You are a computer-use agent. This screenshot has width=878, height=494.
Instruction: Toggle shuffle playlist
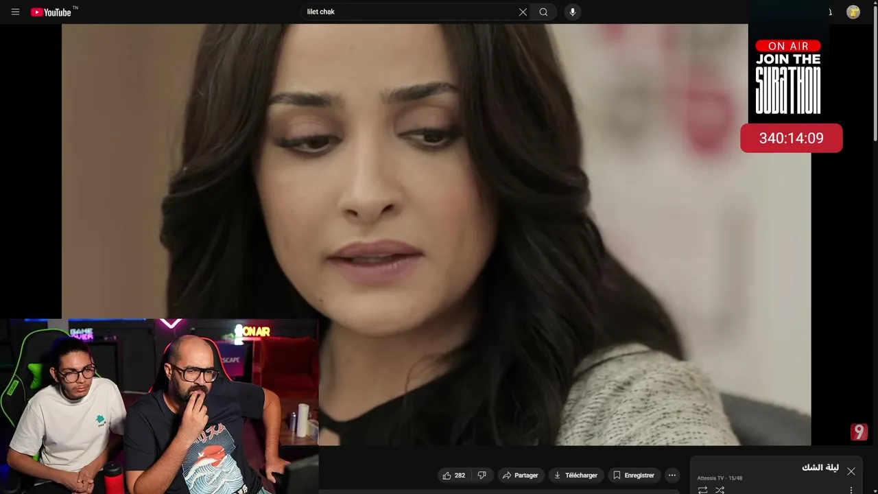[720, 490]
